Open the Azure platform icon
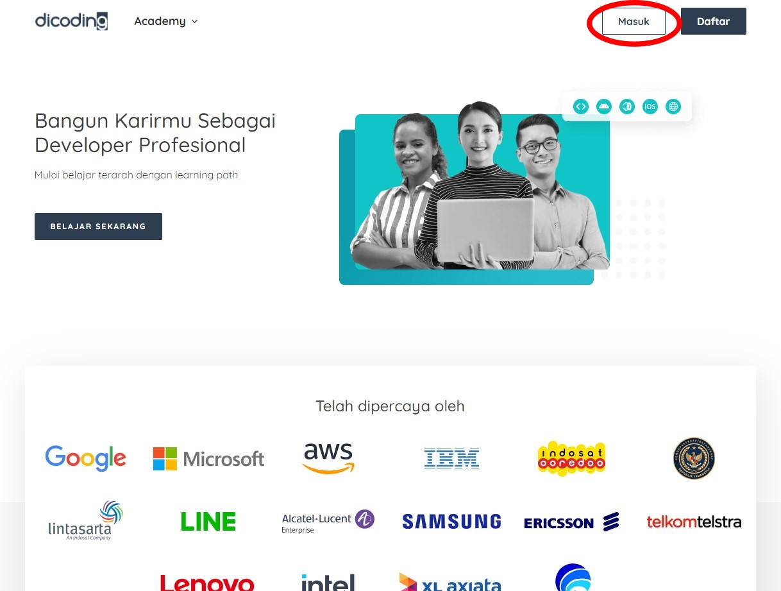The width and height of the screenshot is (781, 591). pyautogui.click(x=626, y=107)
